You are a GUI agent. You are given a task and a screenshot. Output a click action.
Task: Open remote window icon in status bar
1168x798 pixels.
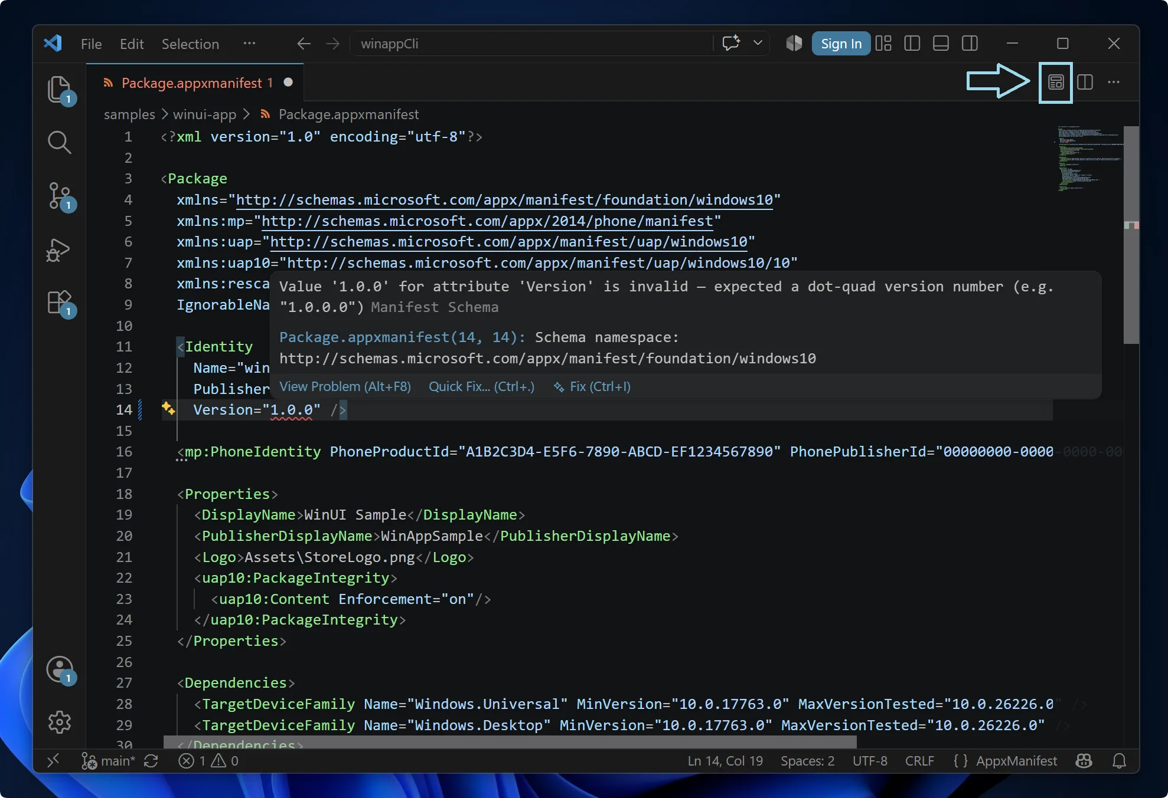(x=53, y=761)
